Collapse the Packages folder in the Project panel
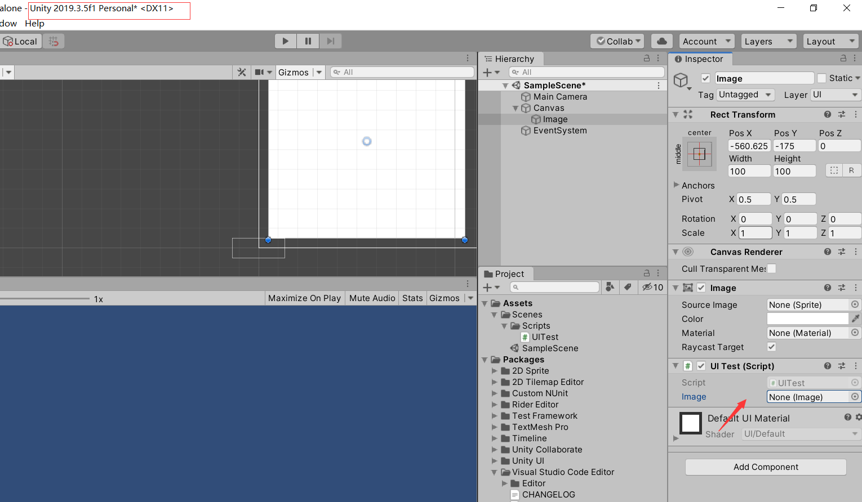This screenshot has width=862, height=502. coord(486,359)
